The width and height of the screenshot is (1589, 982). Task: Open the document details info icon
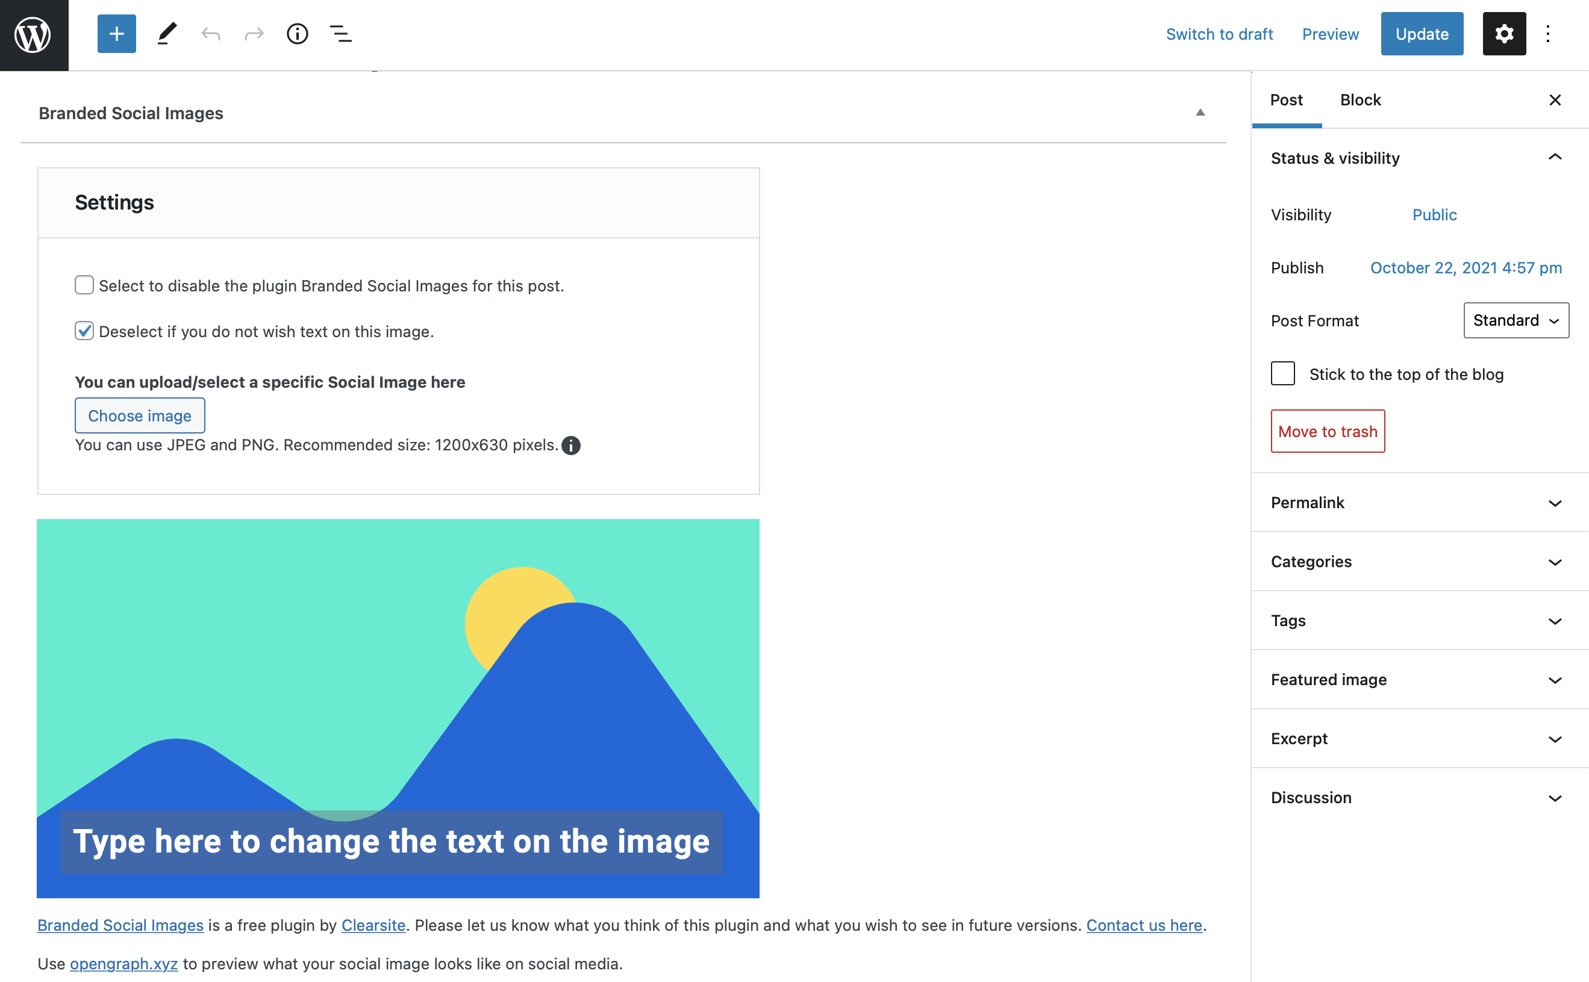[298, 34]
